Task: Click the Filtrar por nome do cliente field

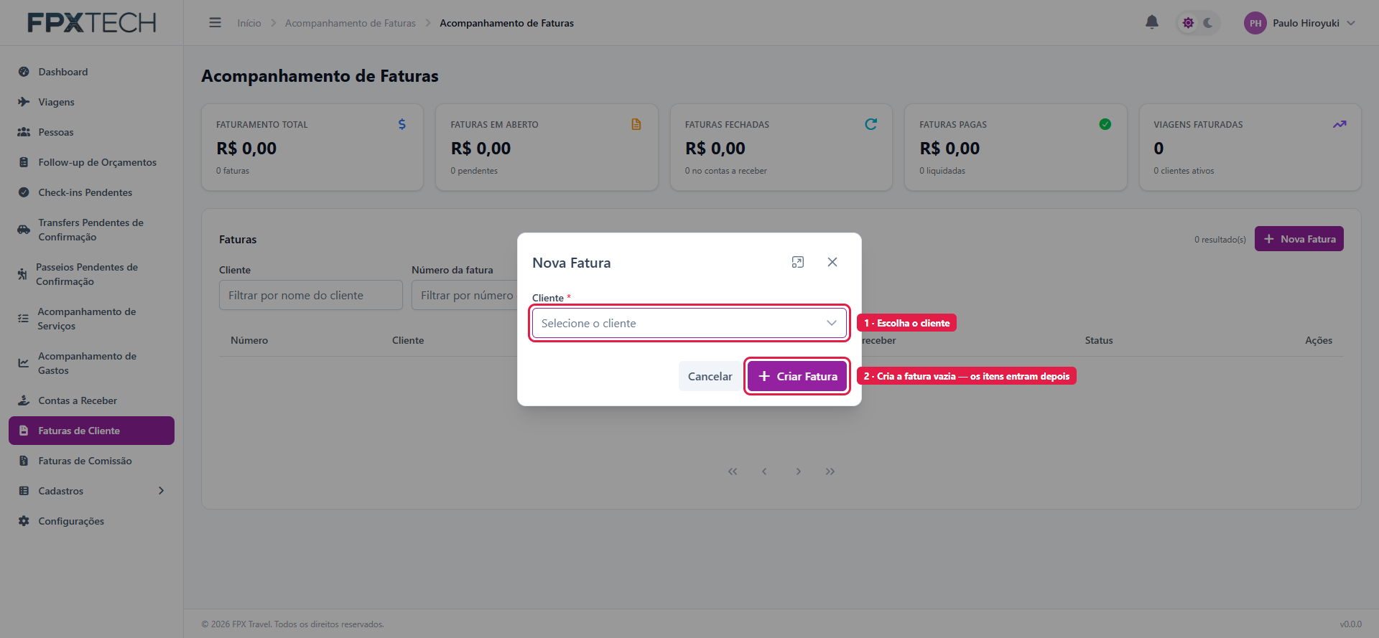Action: (311, 295)
